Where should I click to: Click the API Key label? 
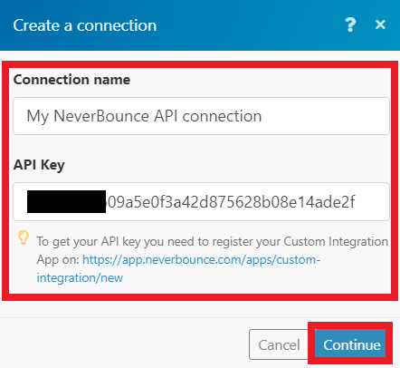tap(39, 165)
